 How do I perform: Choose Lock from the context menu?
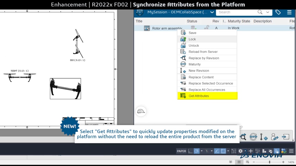[x=207, y=39]
